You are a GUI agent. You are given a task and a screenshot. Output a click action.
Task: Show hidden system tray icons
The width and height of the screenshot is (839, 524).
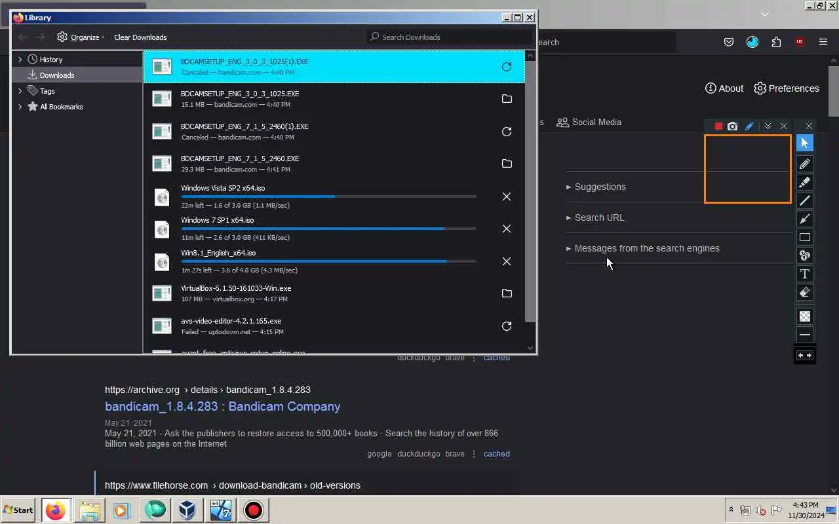(x=731, y=510)
